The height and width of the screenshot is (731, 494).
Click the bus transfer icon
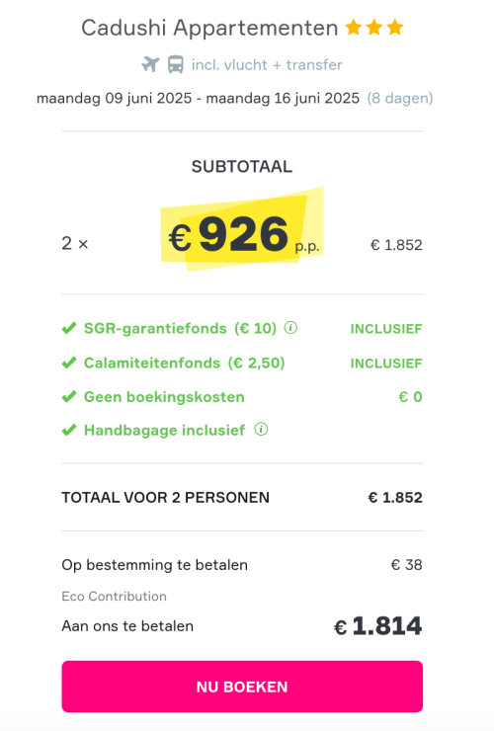click(176, 64)
